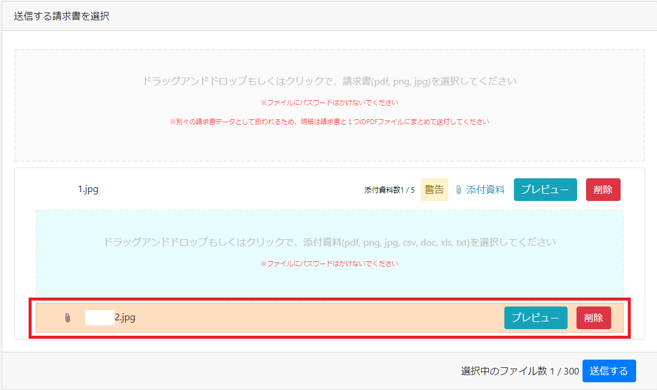Click the invoice drop zone to select 請求書
Viewport: 657px width, 390px height.
(x=329, y=105)
